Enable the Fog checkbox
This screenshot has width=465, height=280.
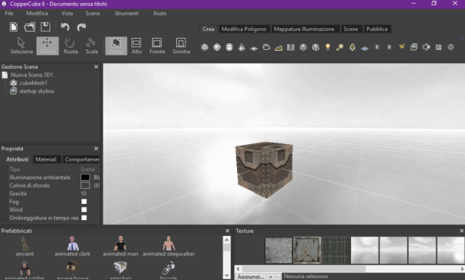(84, 202)
